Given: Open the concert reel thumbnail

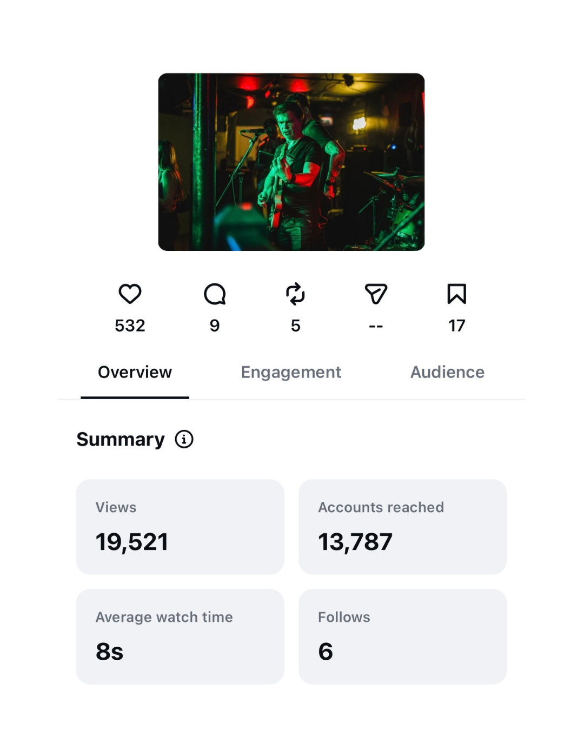Looking at the screenshot, I should (x=291, y=162).
